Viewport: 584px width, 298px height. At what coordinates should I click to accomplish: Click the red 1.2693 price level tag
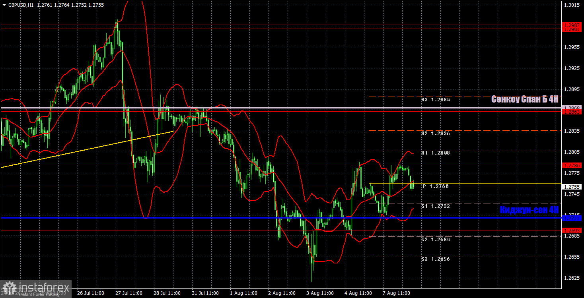pyautogui.click(x=572, y=230)
